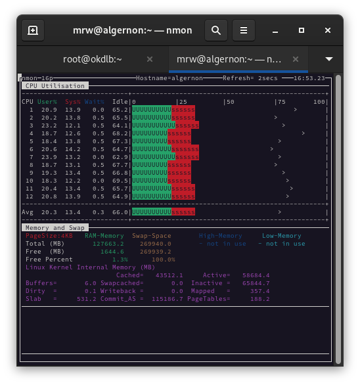
Task: Click swap total value 269940.0
Action: point(156,244)
